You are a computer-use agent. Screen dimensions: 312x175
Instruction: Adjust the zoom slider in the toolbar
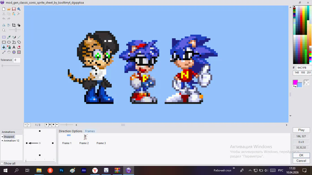coord(15,30)
